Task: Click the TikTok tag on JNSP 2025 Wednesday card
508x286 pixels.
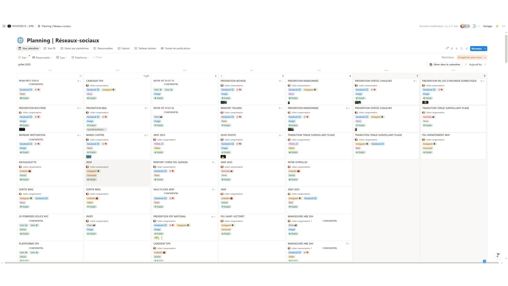Action: [x=159, y=144]
